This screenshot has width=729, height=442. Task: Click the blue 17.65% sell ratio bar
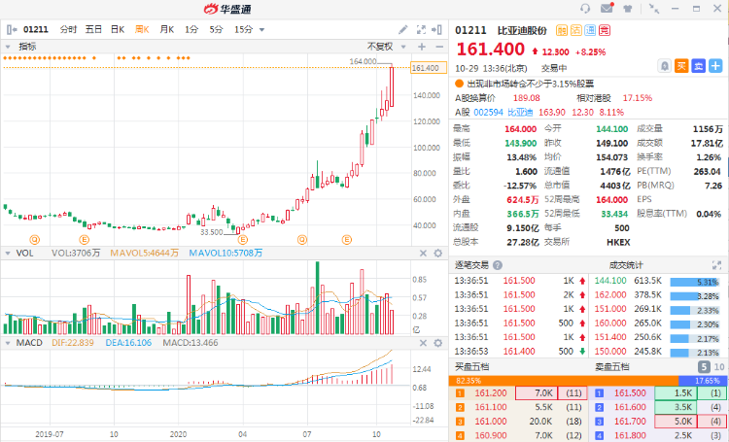(703, 381)
